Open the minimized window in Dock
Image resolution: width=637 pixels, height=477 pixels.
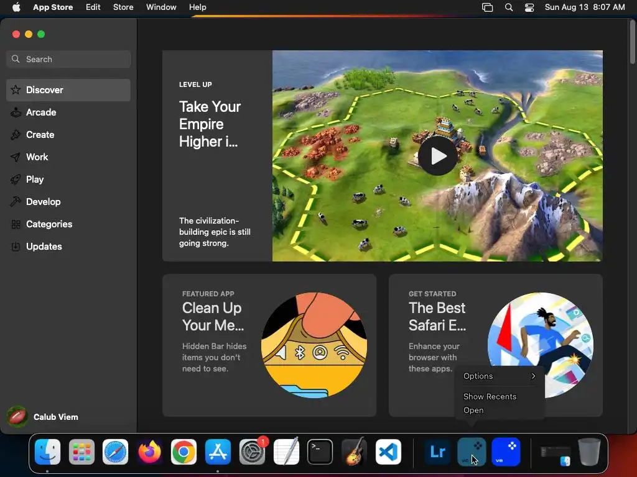pyautogui.click(x=556, y=454)
